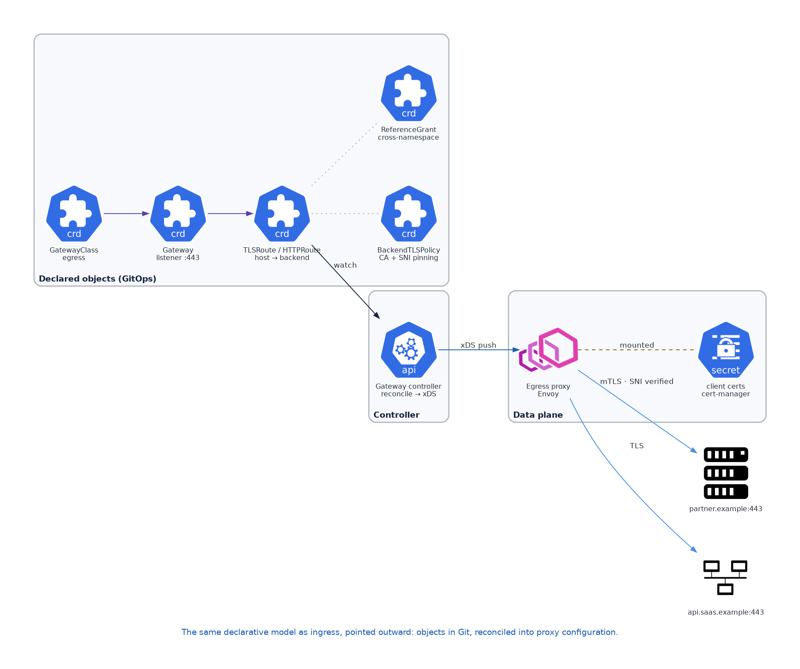The width and height of the screenshot is (800, 669).
Task: Click the 'partner.example:443' label
Action: pos(726,509)
